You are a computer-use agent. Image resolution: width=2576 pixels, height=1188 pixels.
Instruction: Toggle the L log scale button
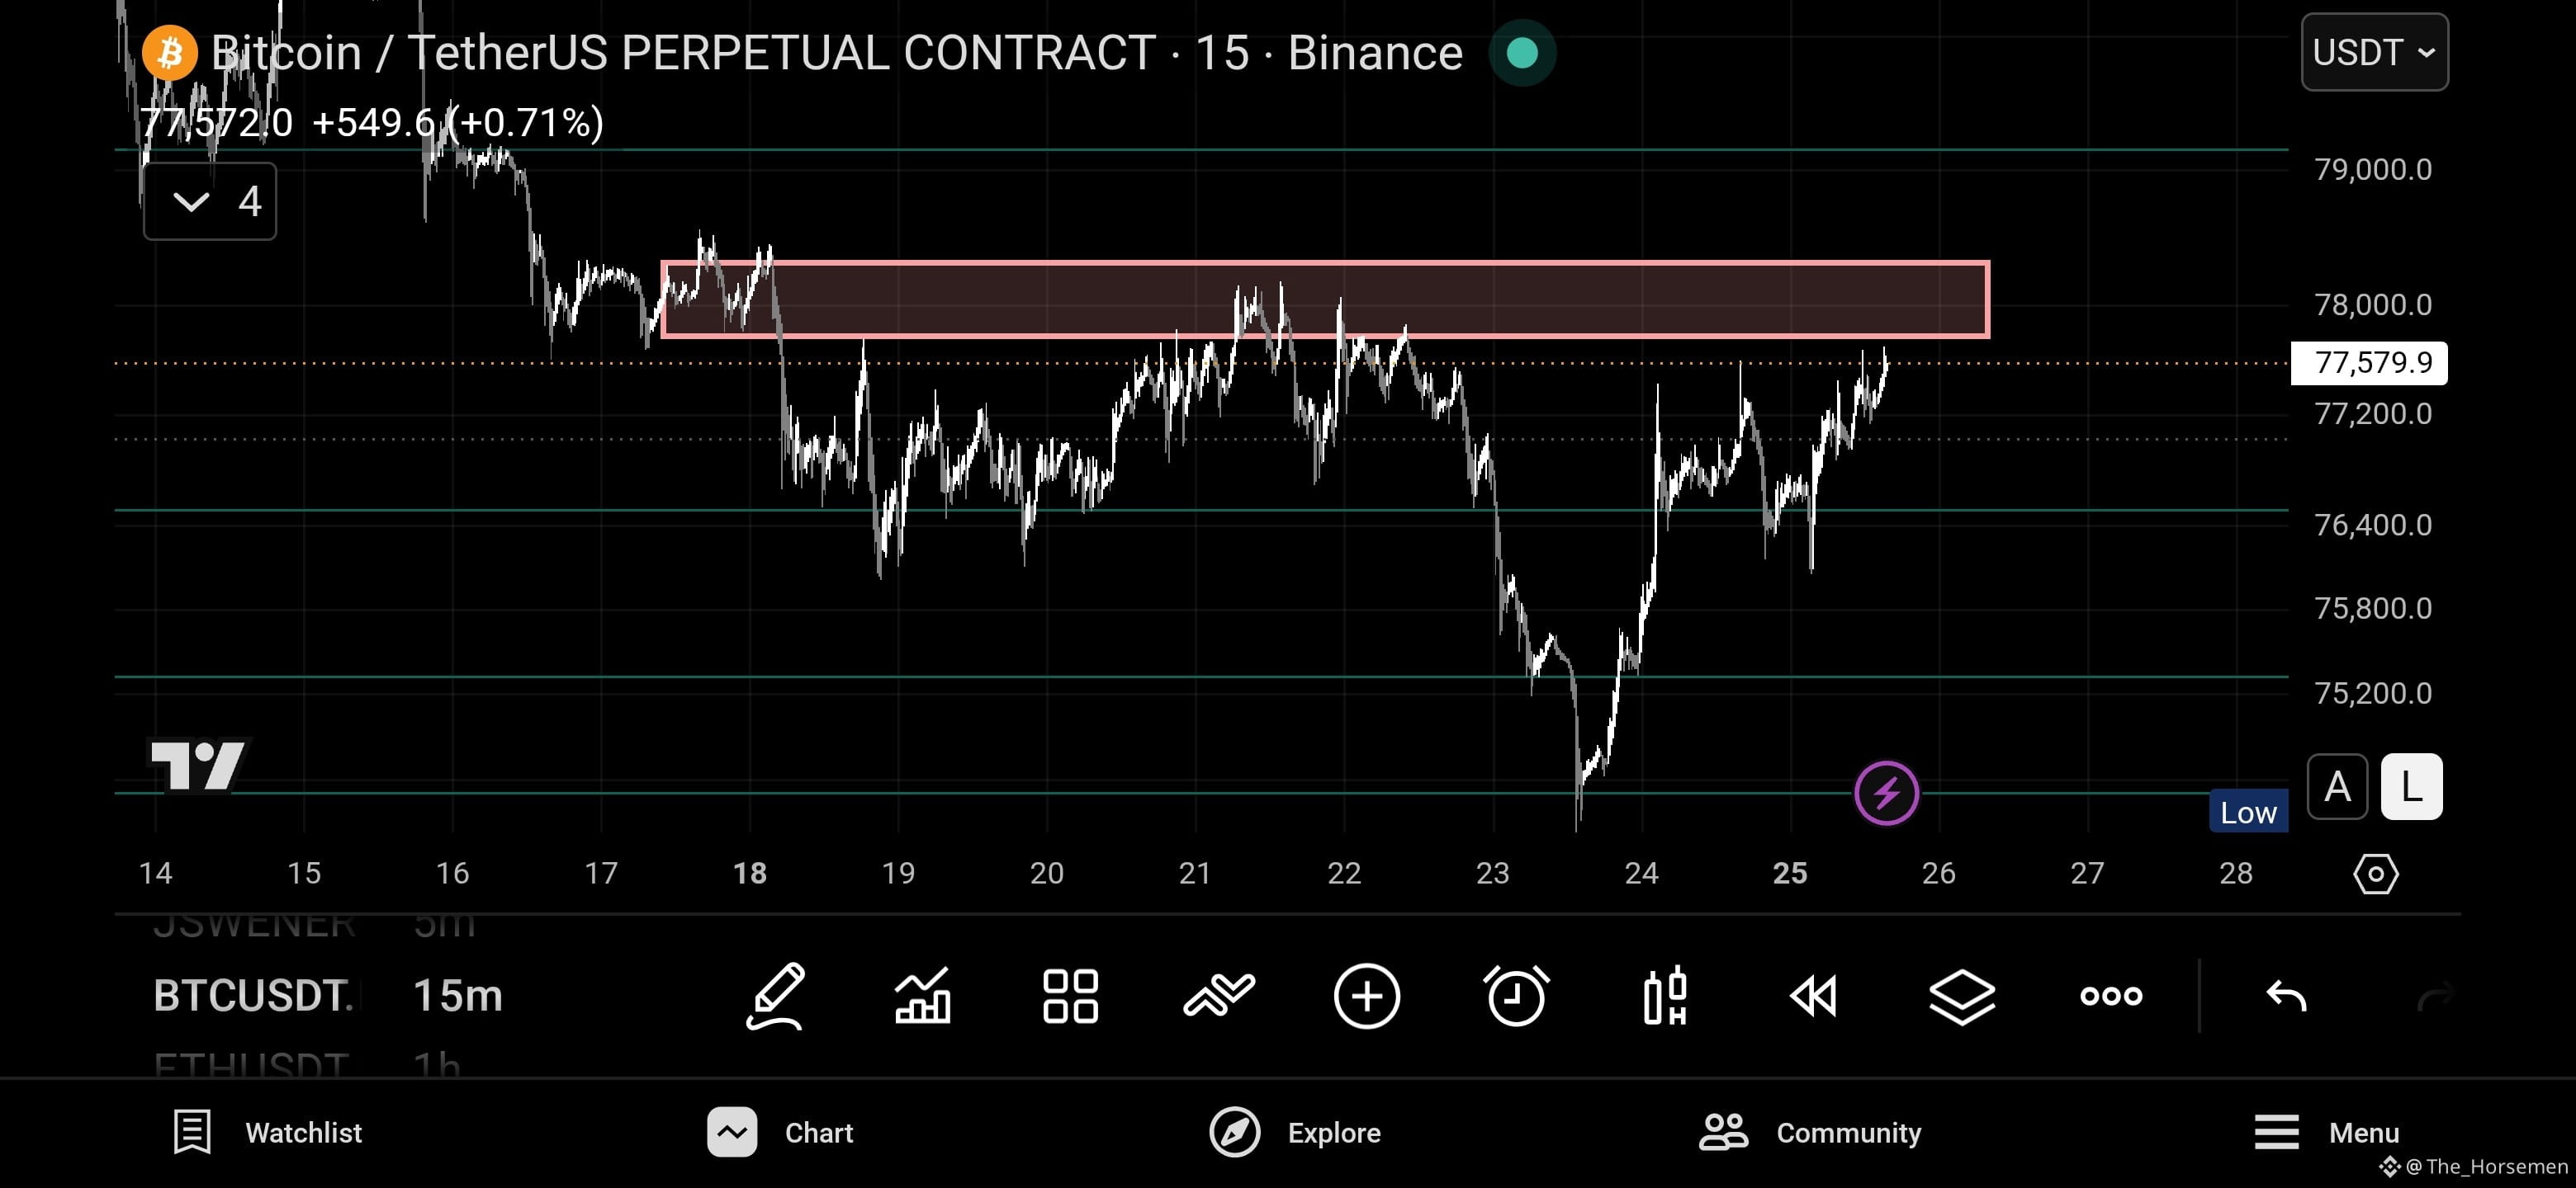2411,787
